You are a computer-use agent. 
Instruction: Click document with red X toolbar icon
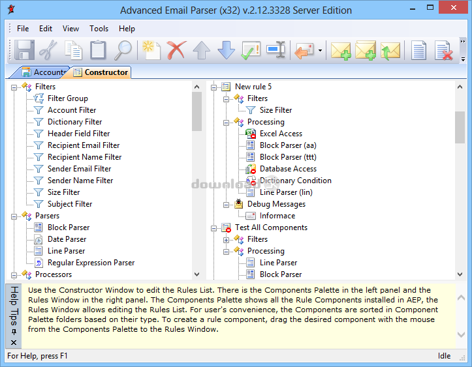(x=444, y=50)
